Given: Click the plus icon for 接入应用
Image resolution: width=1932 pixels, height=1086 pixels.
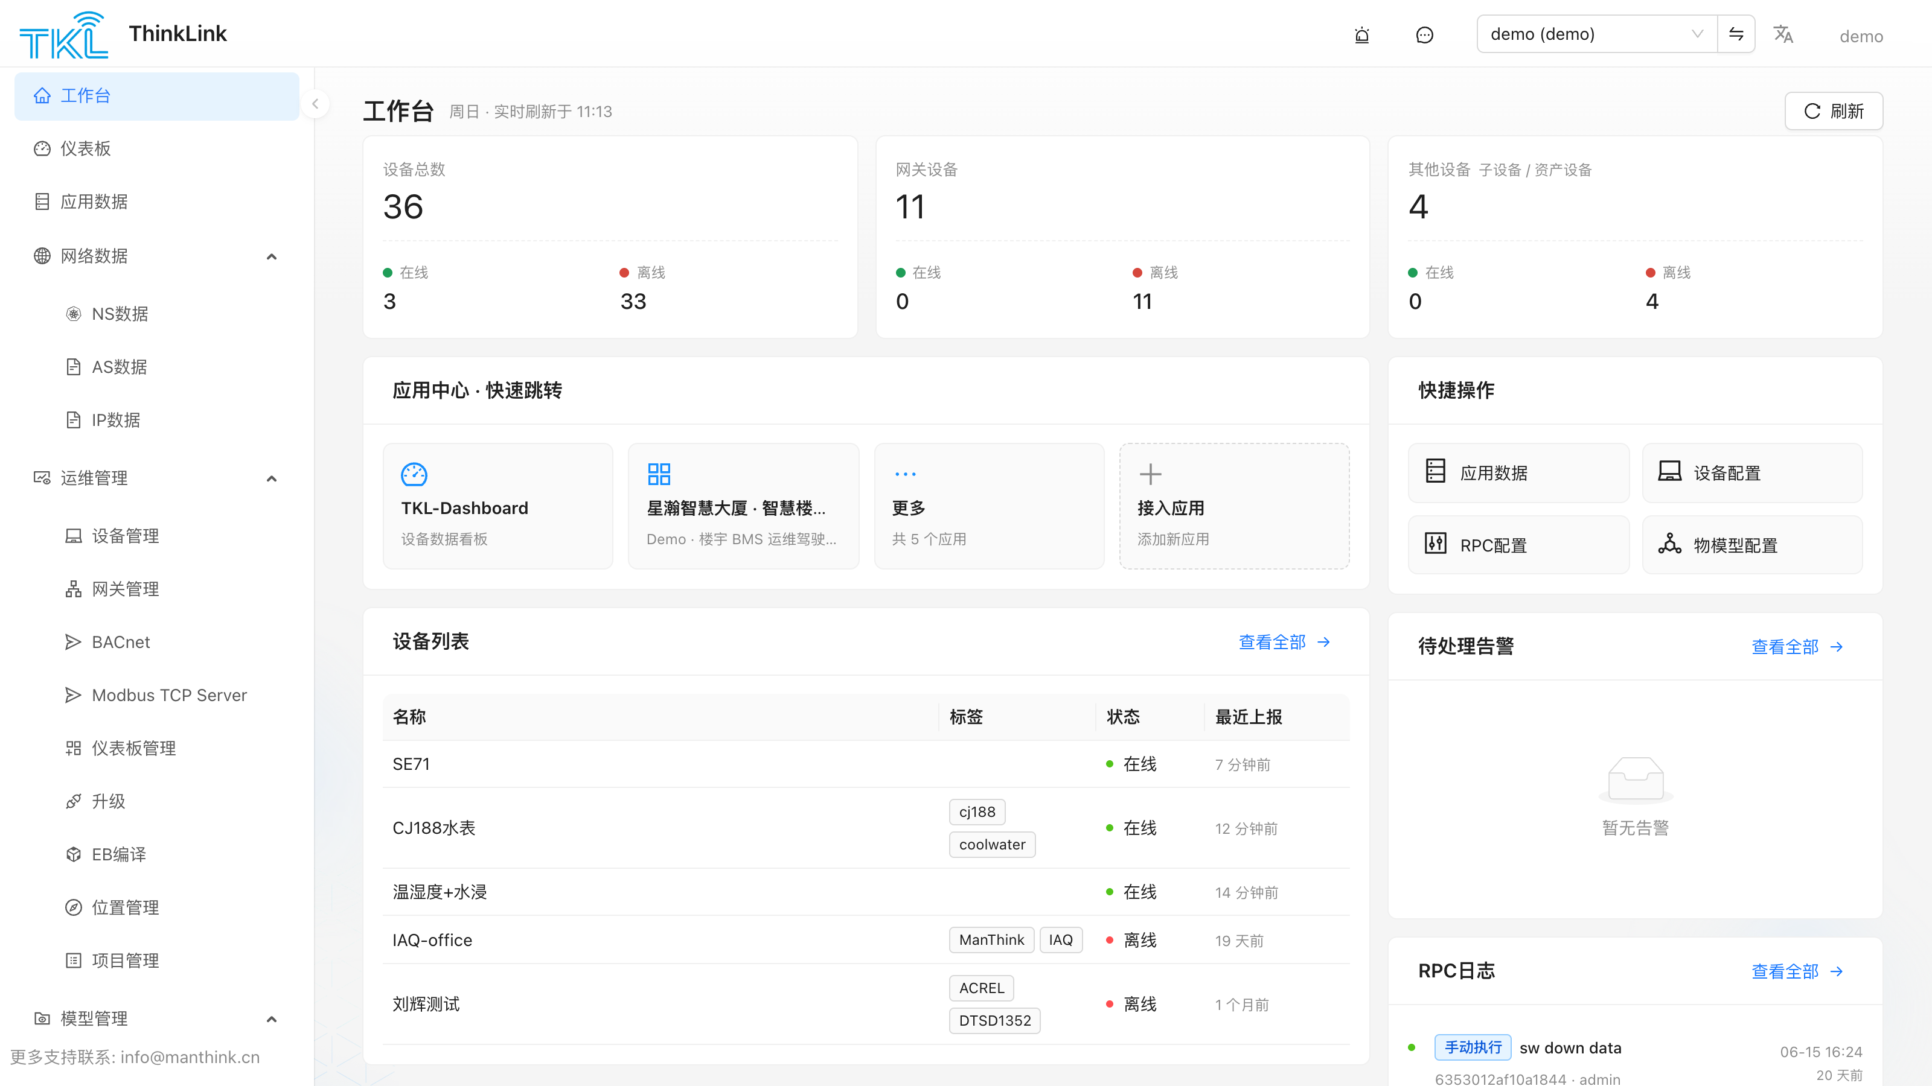Looking at the screenshot, I should pos(1151,474).
